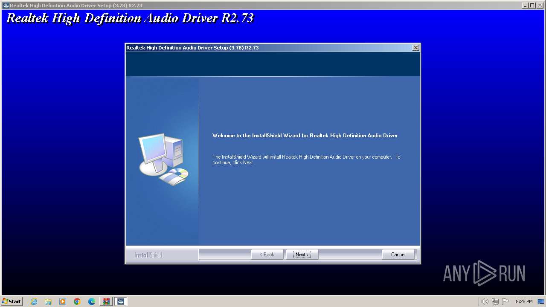Viewport: 546px width, 307px height.
Task: Open the Action Center flag icon
Action: (x=505, y=301)
